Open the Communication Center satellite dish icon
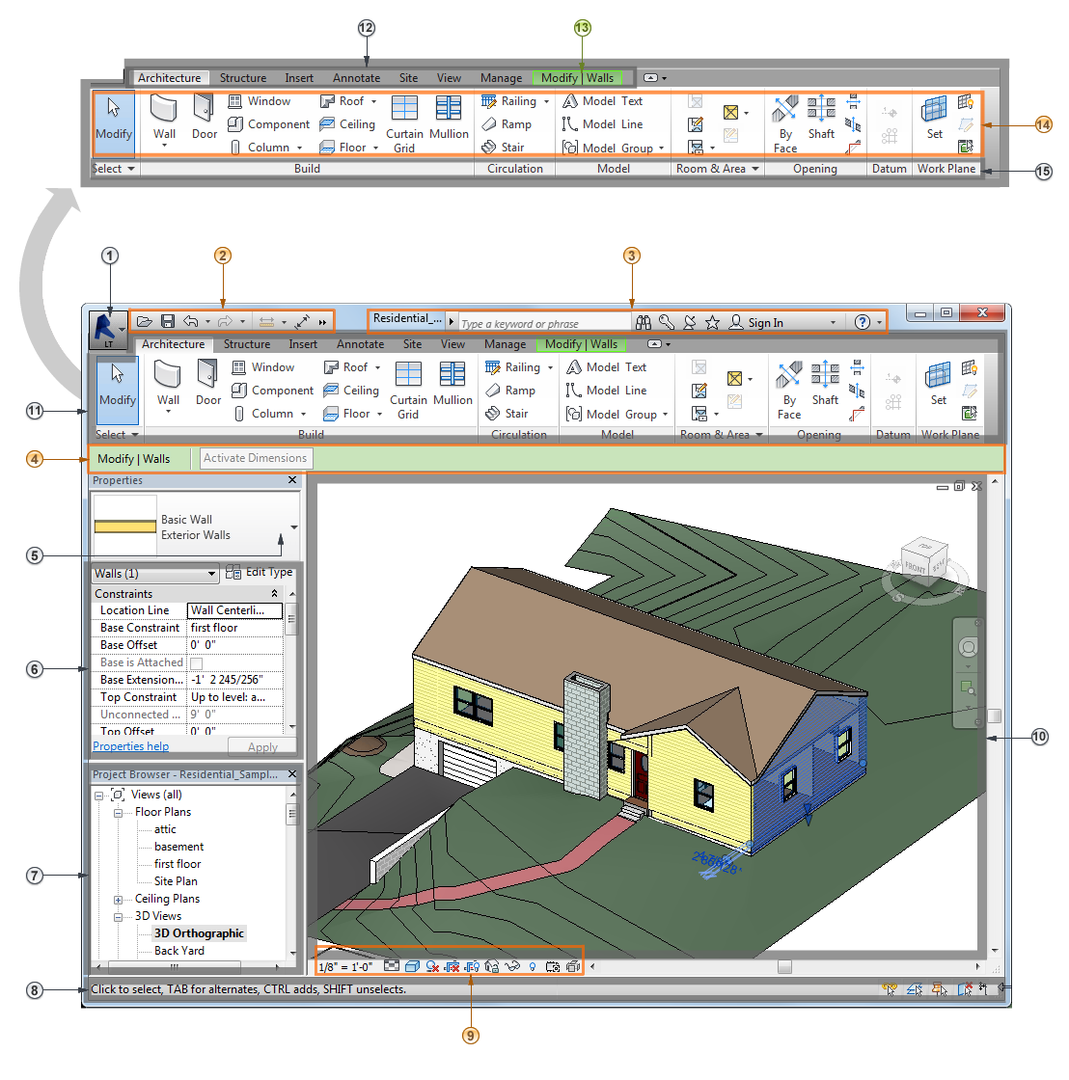Image resolution: width=1069 pixels, height=1080 pixels. (x=689, y=322)
